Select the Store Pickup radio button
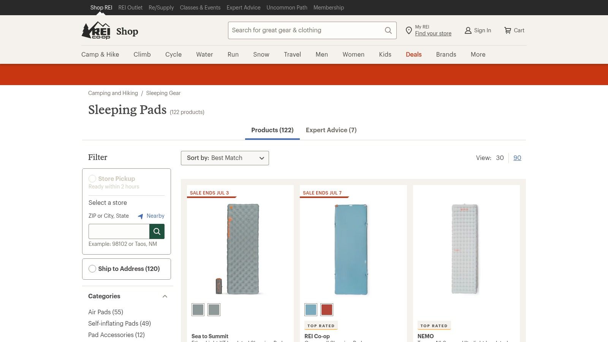 pos(92,179)
